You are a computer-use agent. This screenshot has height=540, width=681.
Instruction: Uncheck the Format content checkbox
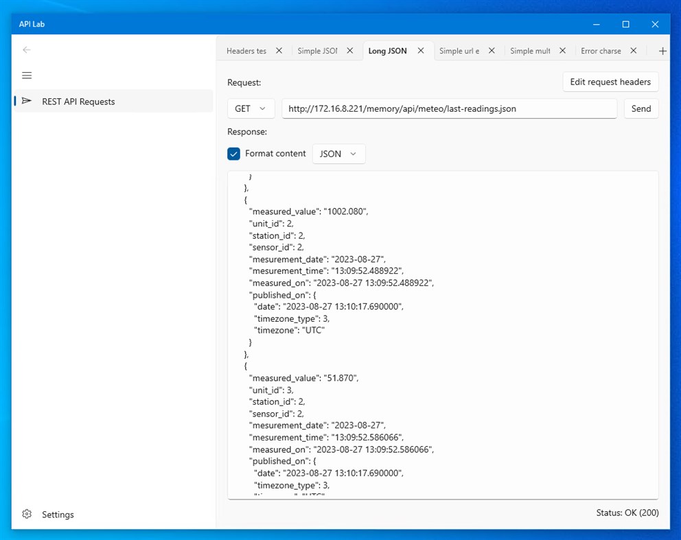pyautogui.click(x=233, y=154)
